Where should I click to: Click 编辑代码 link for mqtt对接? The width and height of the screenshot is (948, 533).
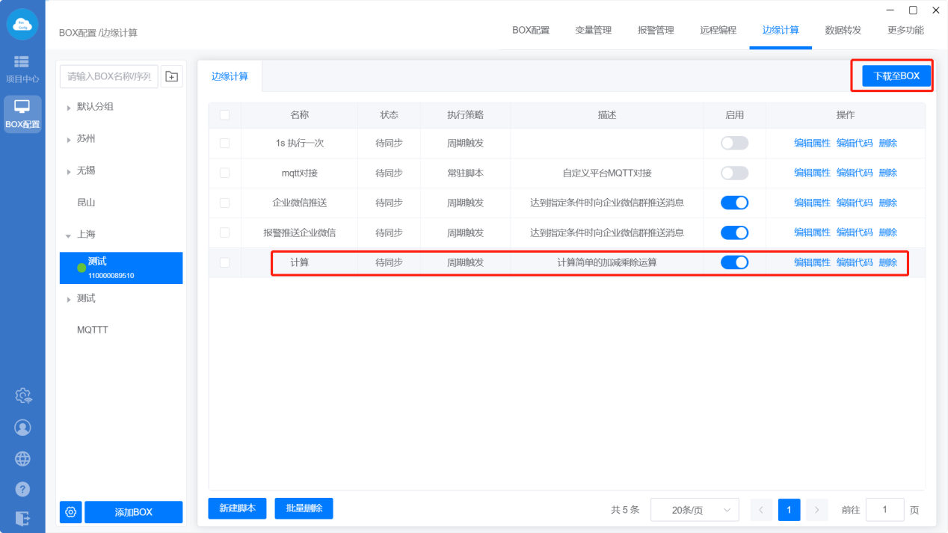pyautogui.click(x=854, y=173)
